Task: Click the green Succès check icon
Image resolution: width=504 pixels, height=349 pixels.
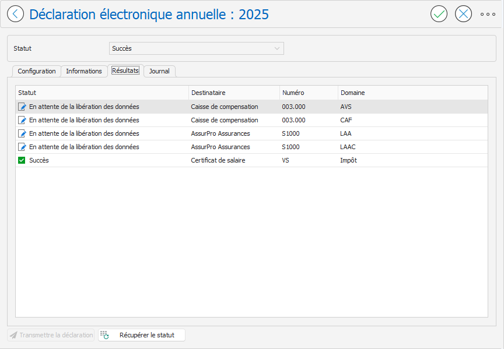Action: (x=22, y=160)
